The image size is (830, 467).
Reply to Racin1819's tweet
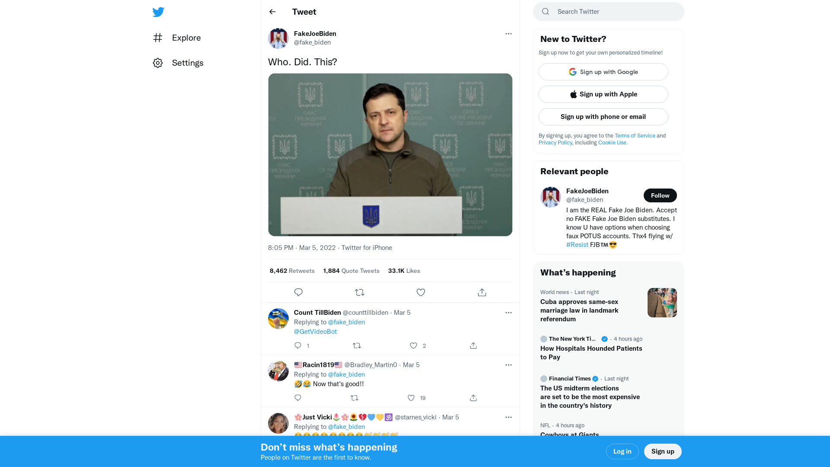(x=298, y=398)
